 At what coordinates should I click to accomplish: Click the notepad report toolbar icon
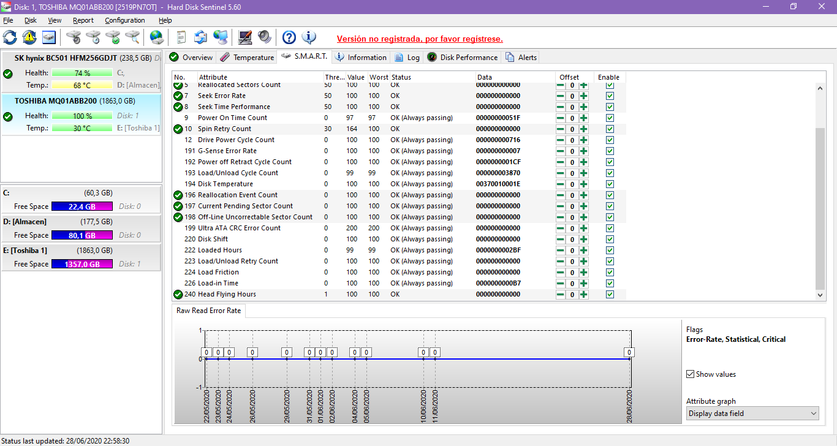pyautogui.click(x=181, y=37)
